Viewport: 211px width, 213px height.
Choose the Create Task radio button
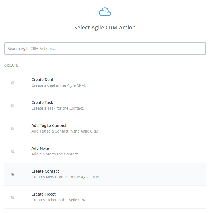(x=13, y=106)
